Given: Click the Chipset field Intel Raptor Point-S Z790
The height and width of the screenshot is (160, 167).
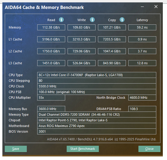Looking at the screenshot, I should click(x=97, y=120).
